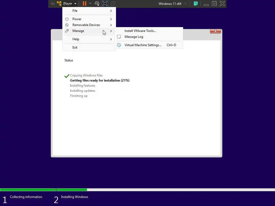Click the green checkmark beside Copying Windows files

(x=67, y=76)
